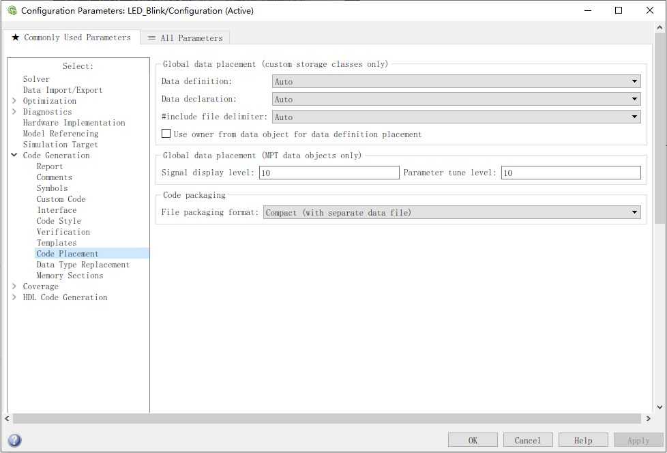Viewport: 667px width, 453px height.
Task: Click the scroll down arrow
Action: click(659, 407)
